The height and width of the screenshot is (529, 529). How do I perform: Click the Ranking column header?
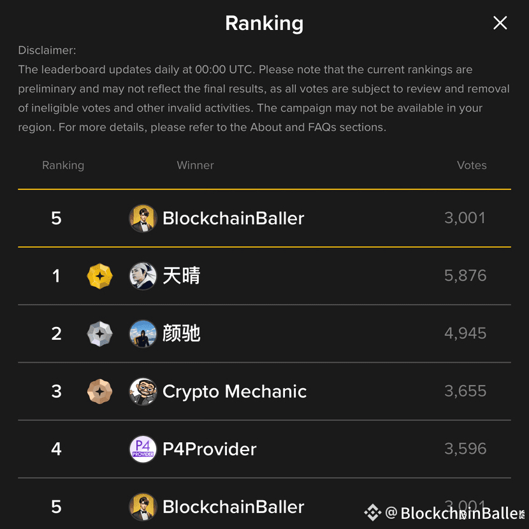tap(63, 166)
